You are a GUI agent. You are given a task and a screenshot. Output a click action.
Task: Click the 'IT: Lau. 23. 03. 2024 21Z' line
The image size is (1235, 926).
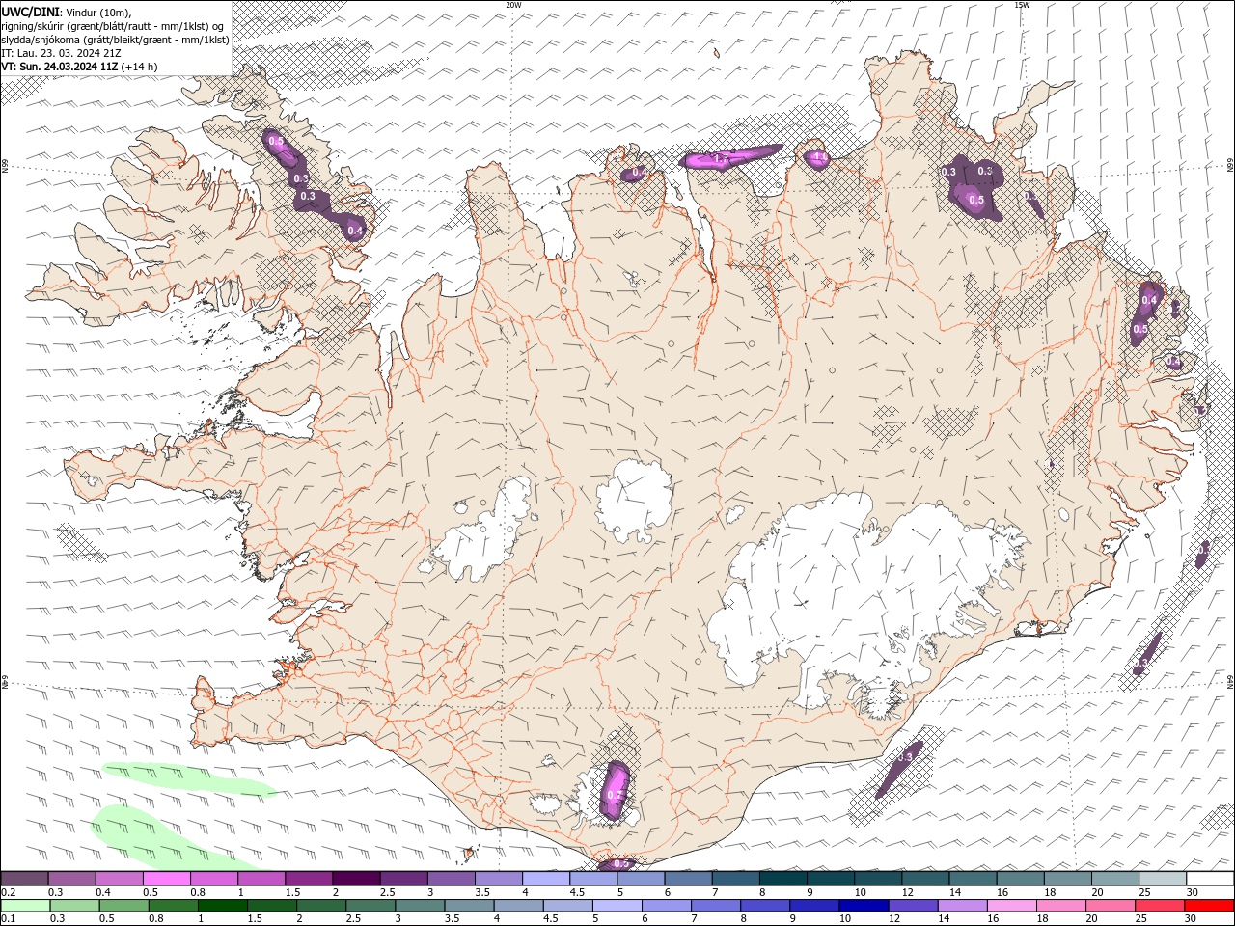[63, 53]
